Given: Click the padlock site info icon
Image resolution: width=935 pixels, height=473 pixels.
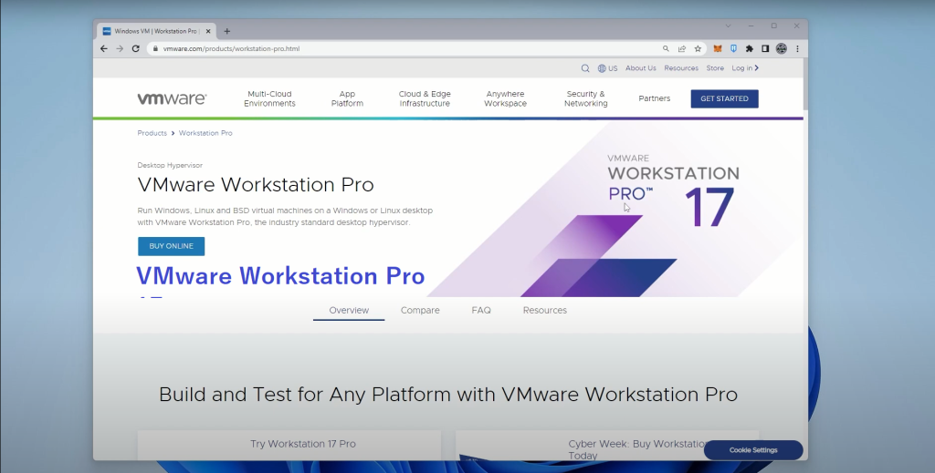Looking at the screenshot, I should click(155, 49).
